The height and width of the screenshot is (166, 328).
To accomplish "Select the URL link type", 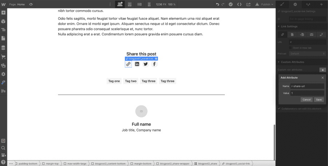I will point(282,35).
